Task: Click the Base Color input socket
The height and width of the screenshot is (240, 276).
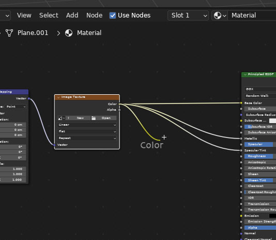Action: point(241,103)
